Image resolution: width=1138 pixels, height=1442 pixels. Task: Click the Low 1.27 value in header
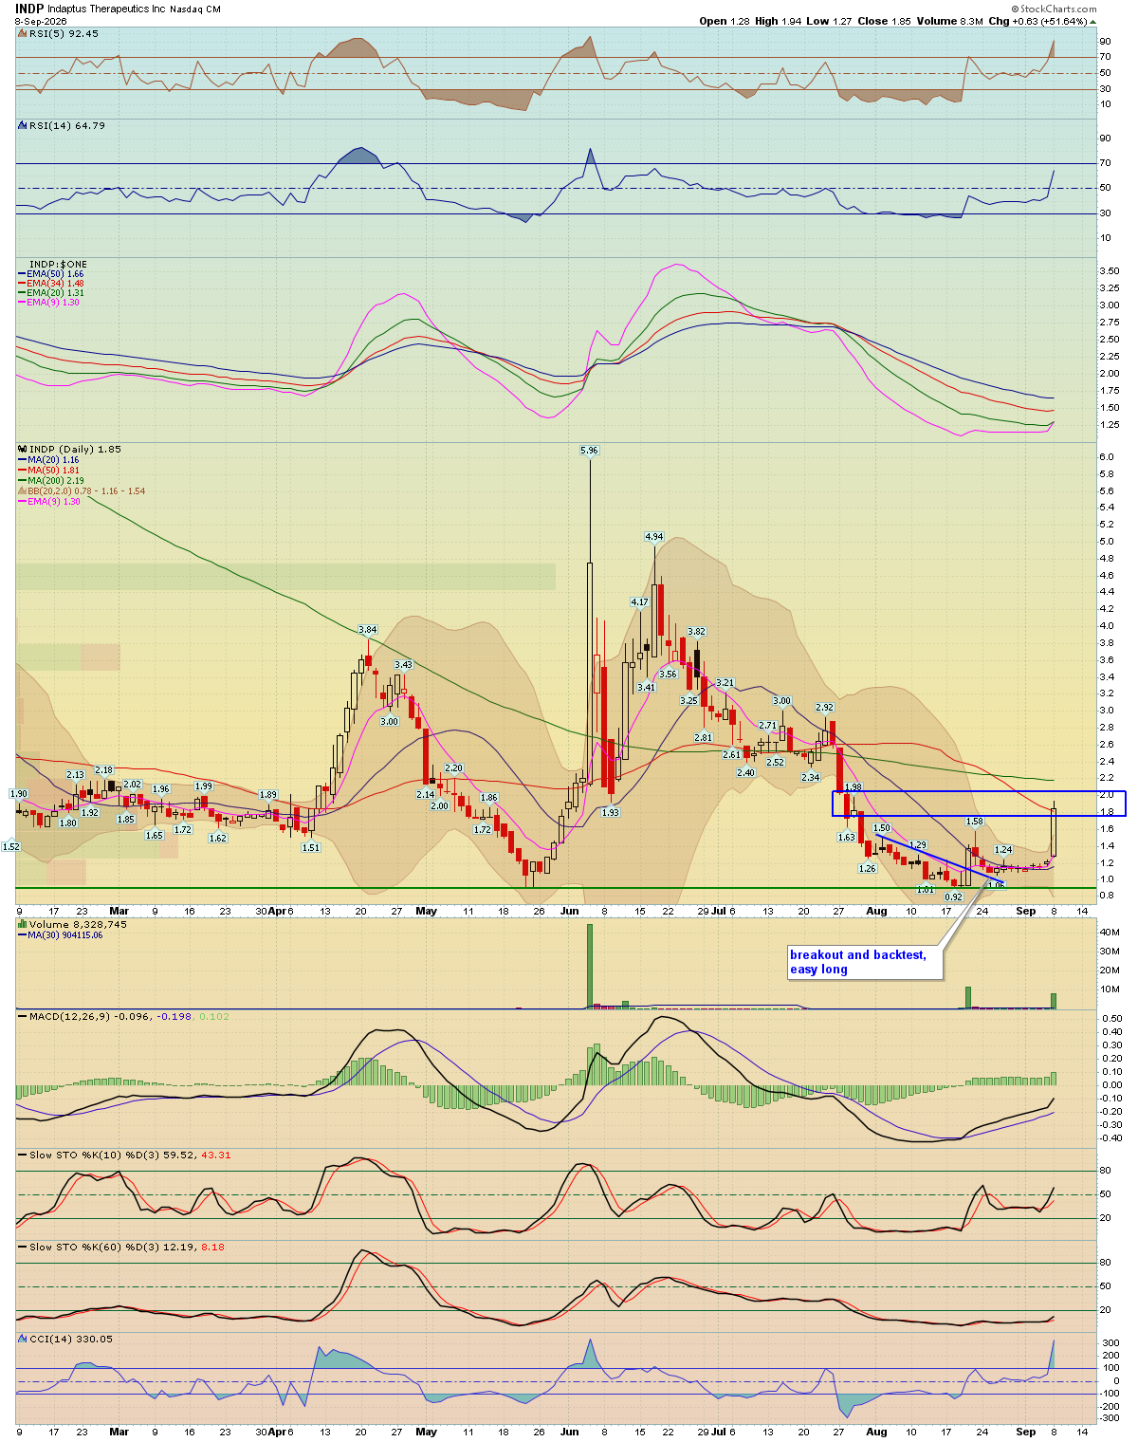click(x=829, y=21)
